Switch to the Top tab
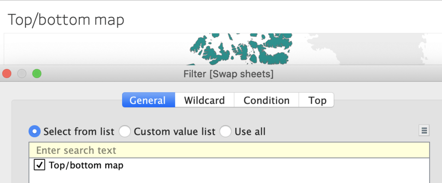 [x=317, y=100]
